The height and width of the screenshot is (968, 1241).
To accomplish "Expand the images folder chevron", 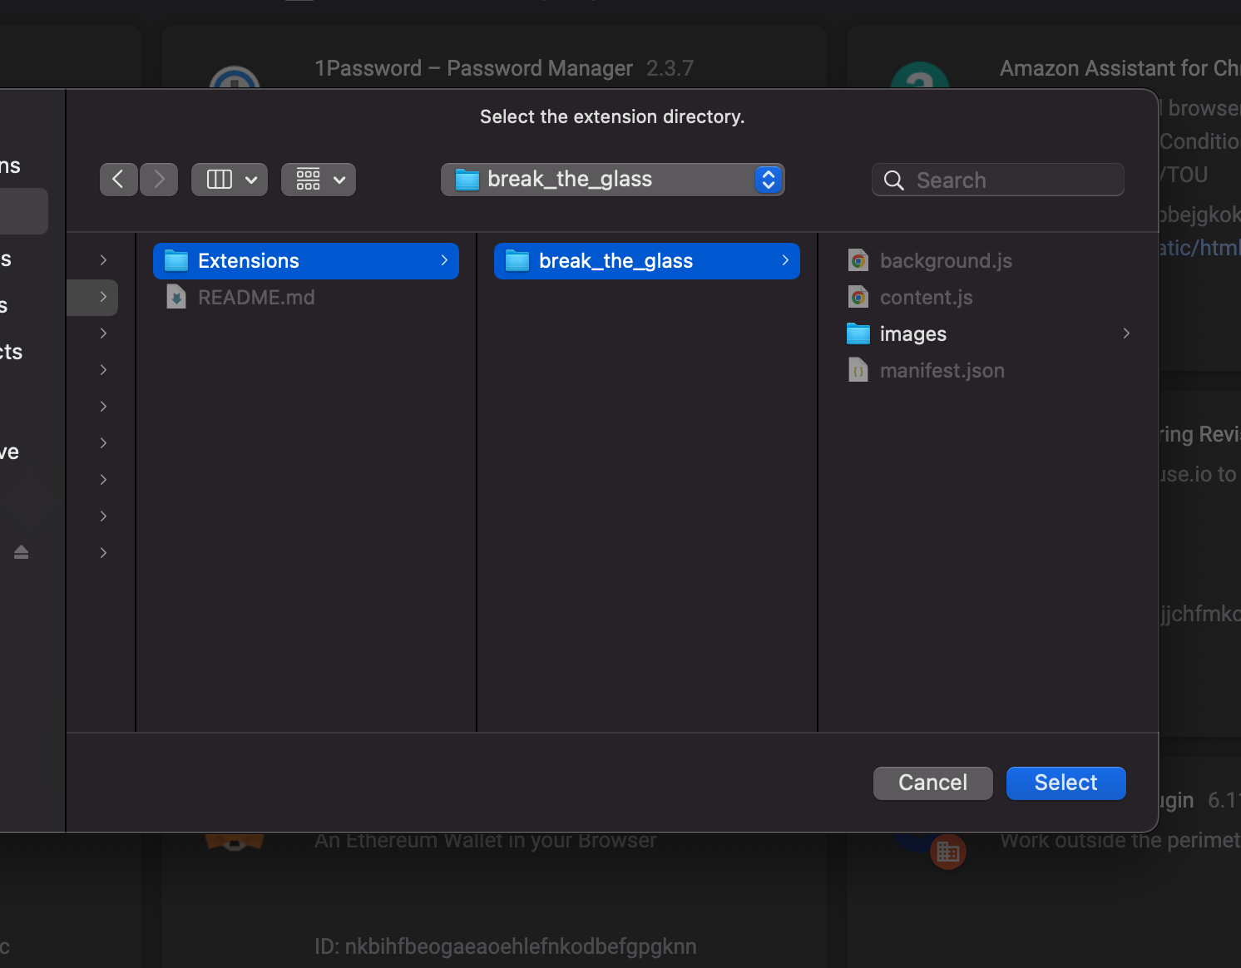I will pos(1126,333).
